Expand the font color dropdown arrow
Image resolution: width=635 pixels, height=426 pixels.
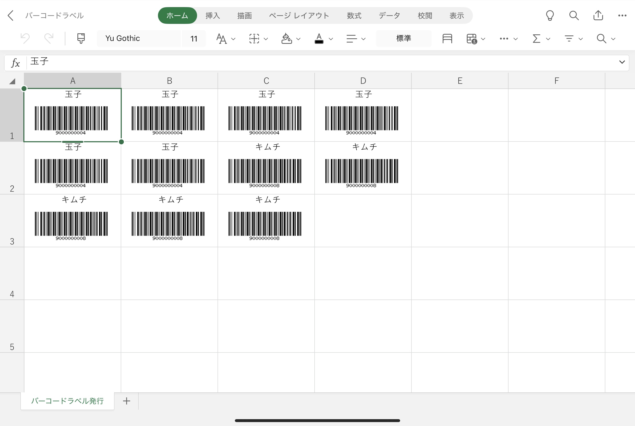331,39
